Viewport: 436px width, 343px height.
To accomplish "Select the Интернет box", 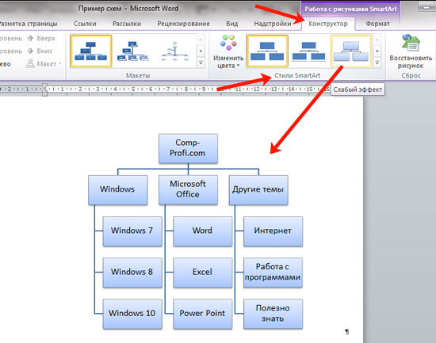I will 273,231.
